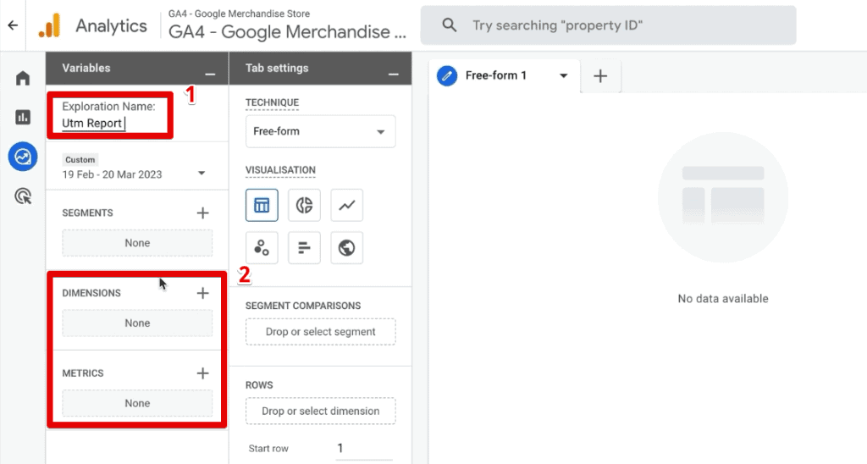The image size is (867, 464).
Task: Click the search magnifier icon
Action: (x=450, y=25)
